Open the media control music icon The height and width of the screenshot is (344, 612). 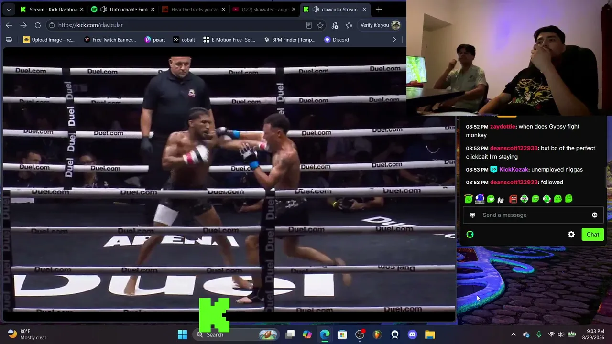pos(335,25)
